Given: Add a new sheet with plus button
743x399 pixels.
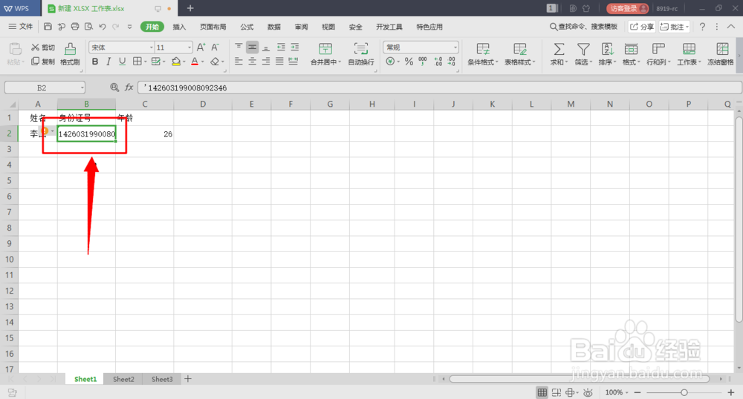Looking at the screenshot, I should click(188, 379).
